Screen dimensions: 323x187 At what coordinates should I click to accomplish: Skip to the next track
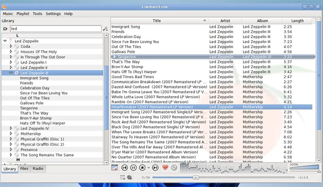155,168
